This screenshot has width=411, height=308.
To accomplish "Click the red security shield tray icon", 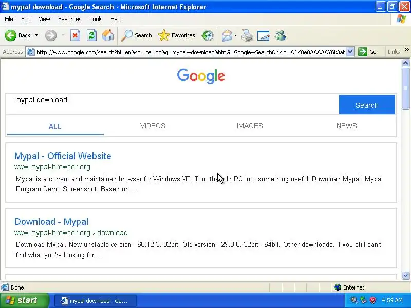I will click(x=373, y=300).
